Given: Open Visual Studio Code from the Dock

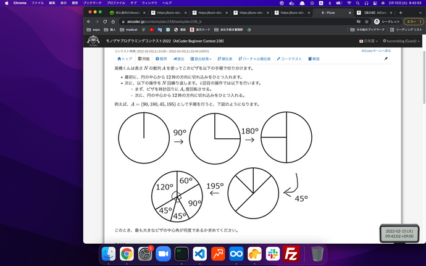Looking at the screenshot, I should click(199, 254).
